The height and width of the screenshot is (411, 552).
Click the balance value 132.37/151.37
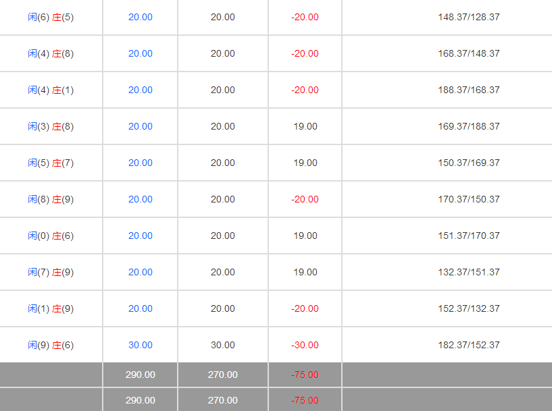[469, 272]
